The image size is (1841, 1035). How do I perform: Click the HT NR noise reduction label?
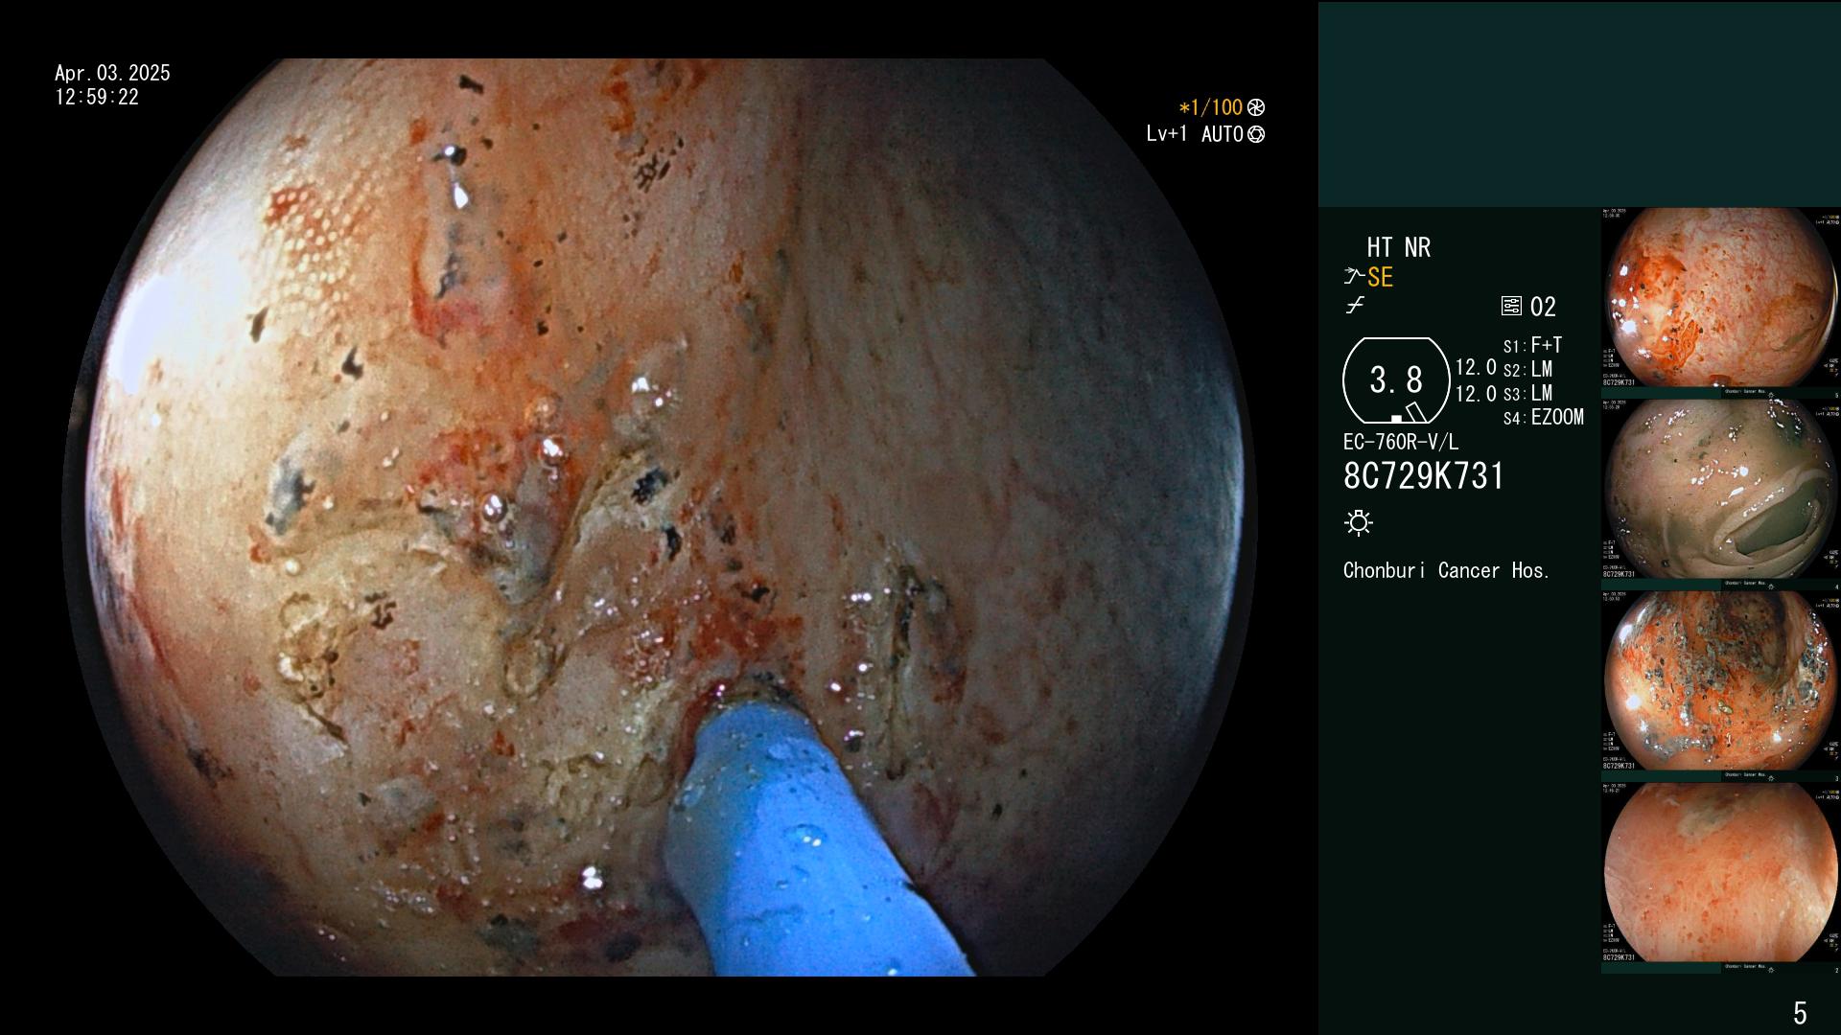tap(1398, 247)
